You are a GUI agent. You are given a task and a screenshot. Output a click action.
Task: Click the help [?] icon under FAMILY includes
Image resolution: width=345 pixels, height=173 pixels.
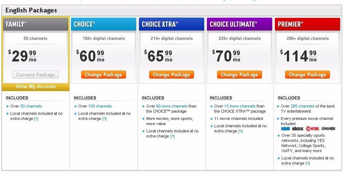[36, 119]
